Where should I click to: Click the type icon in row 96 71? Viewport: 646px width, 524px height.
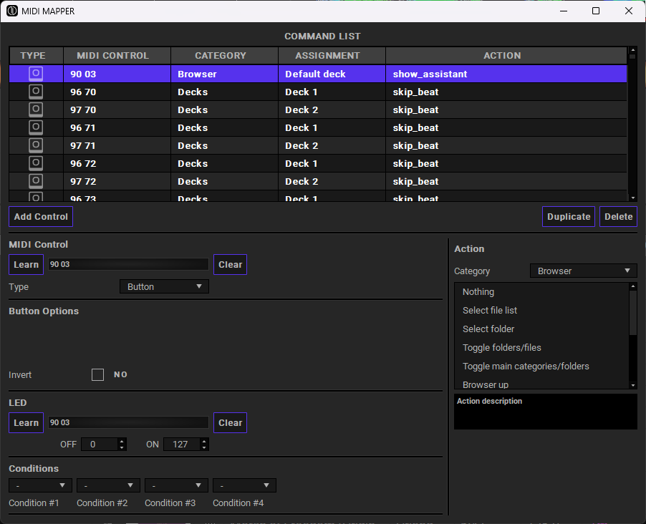point(36,127)
